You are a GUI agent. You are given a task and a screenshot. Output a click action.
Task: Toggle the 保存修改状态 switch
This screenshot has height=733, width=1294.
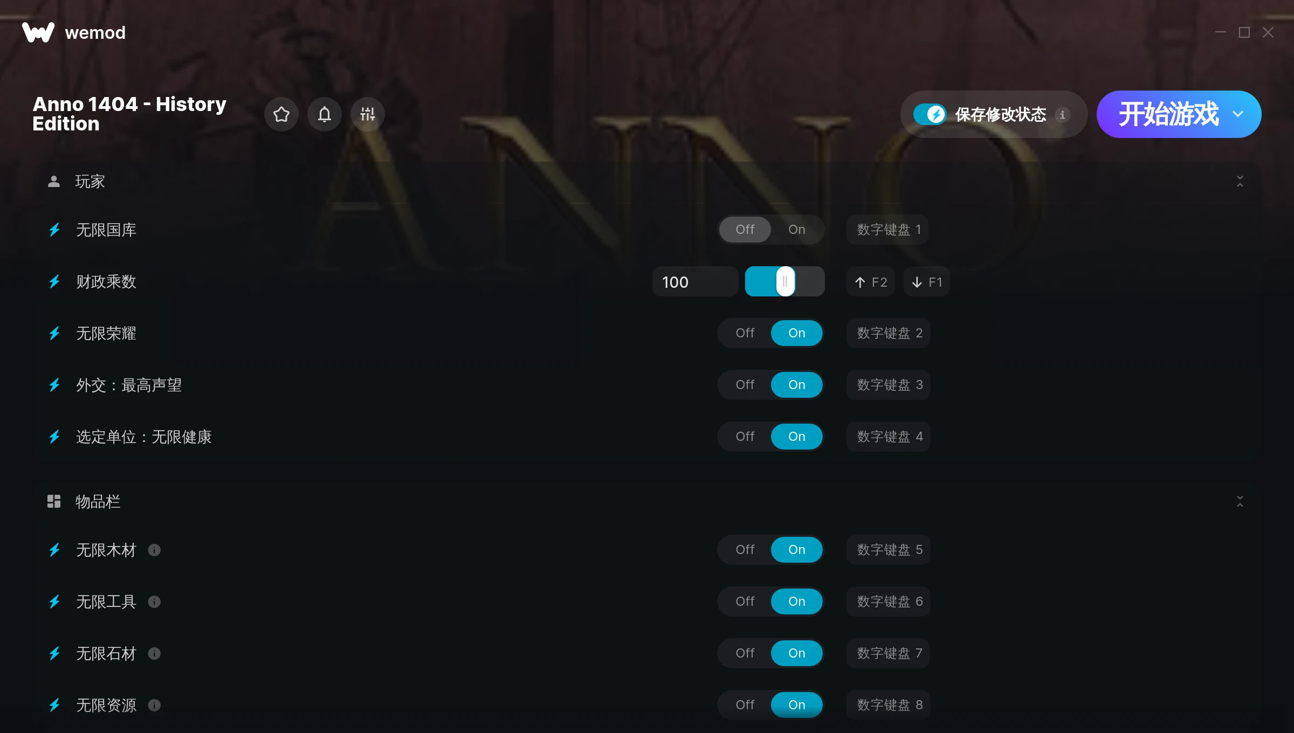point(930,114)
